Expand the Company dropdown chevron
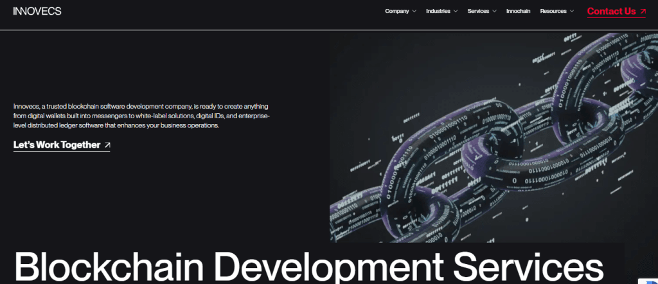 tap(414, 12)
